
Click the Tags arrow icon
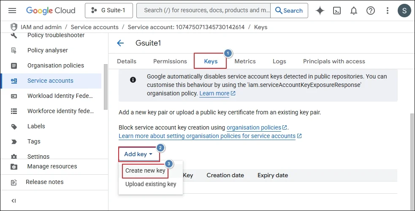pyautogui.click(x=14, y=142)
